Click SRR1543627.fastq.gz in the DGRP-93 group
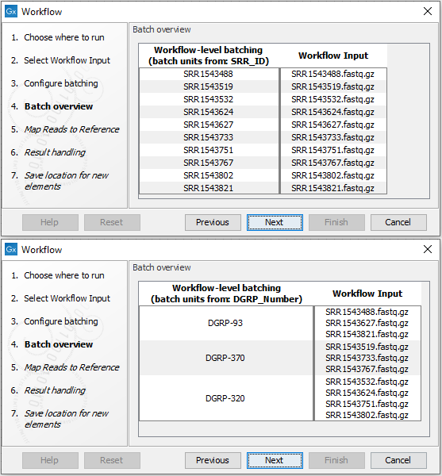This screenshot has width=442, height=476. [367, 324]
